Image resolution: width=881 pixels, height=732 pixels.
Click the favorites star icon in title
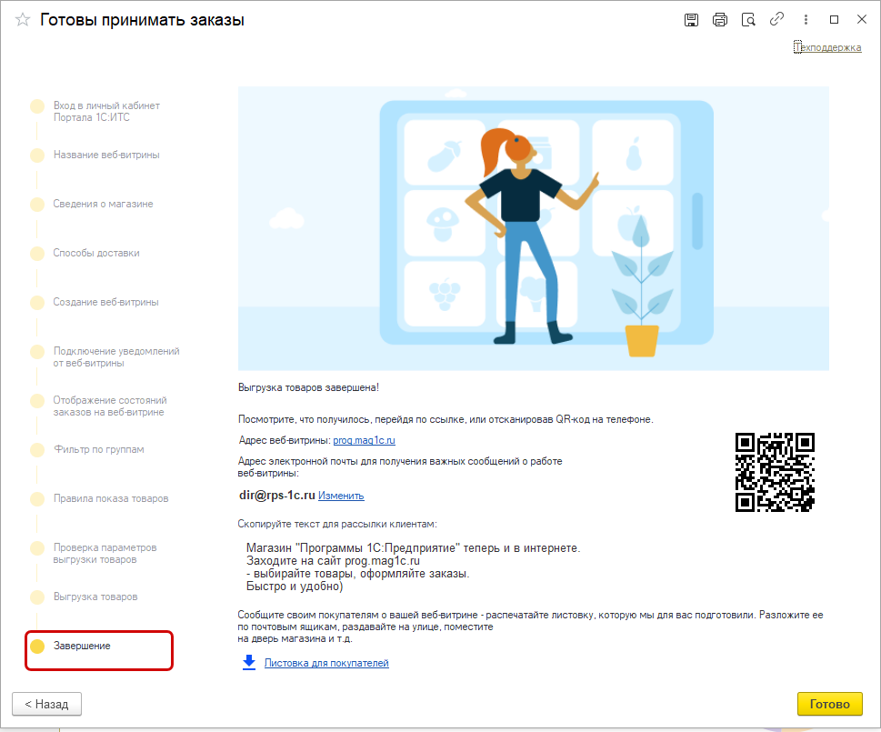(23, 19)
